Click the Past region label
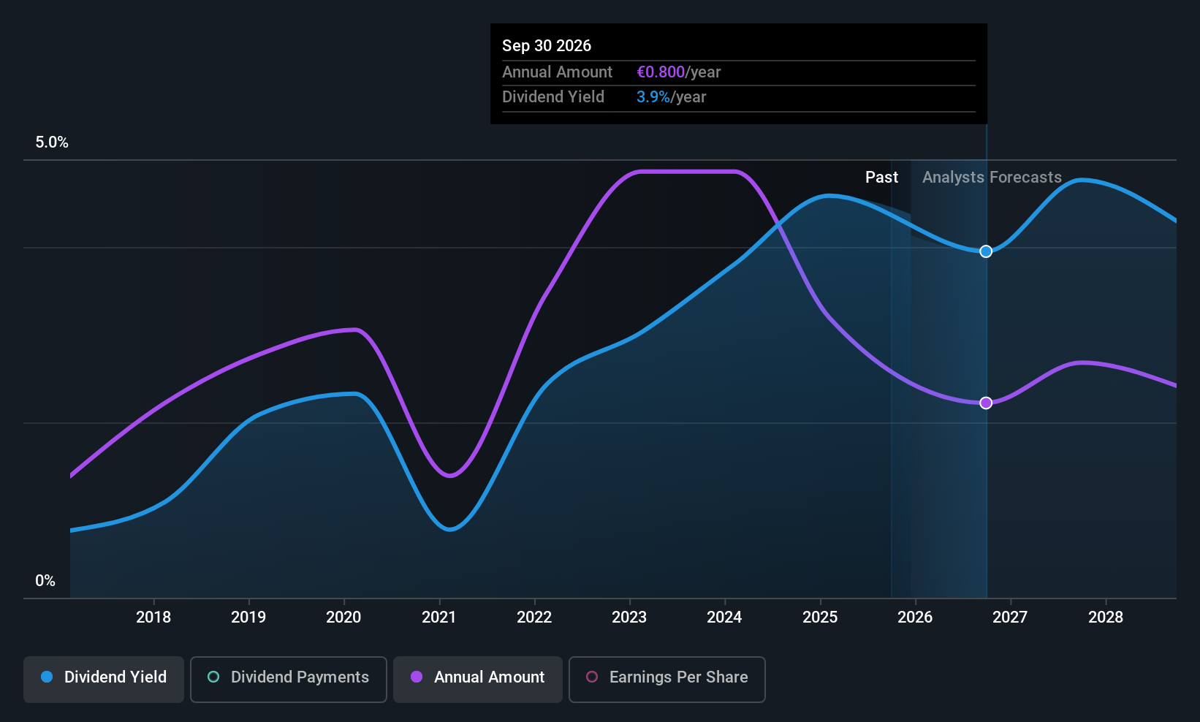 pos(881,178)
